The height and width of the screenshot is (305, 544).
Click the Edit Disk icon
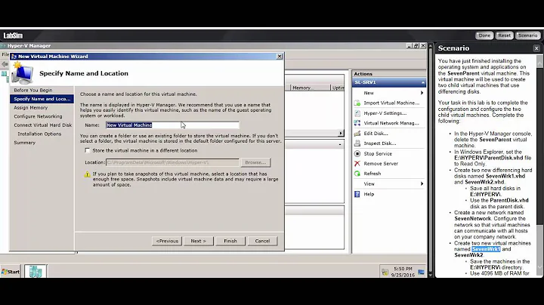[x=357, y=133]
